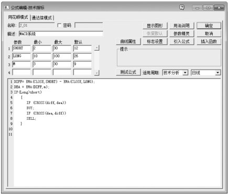Open the 技术分析 type dropdown
The image size is (228, 194).
click(185, 73)
